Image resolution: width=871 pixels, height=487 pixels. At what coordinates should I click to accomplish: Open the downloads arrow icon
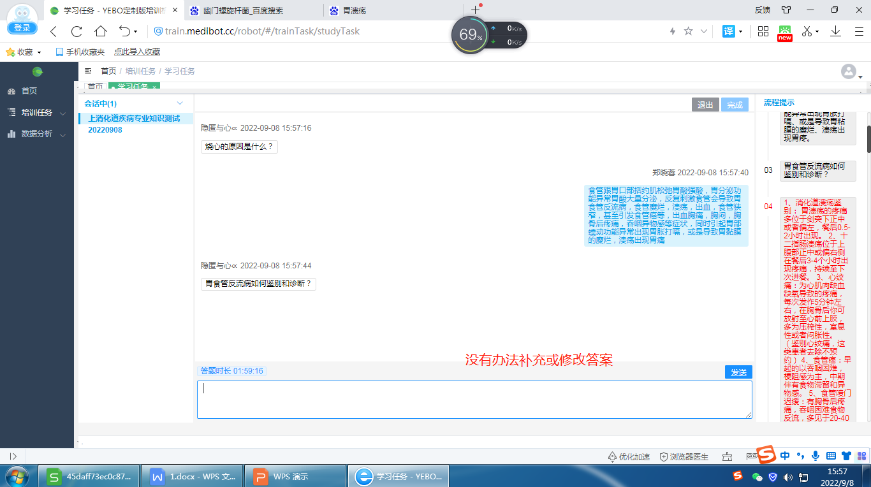pyautogui.click(x=835, y=31)
